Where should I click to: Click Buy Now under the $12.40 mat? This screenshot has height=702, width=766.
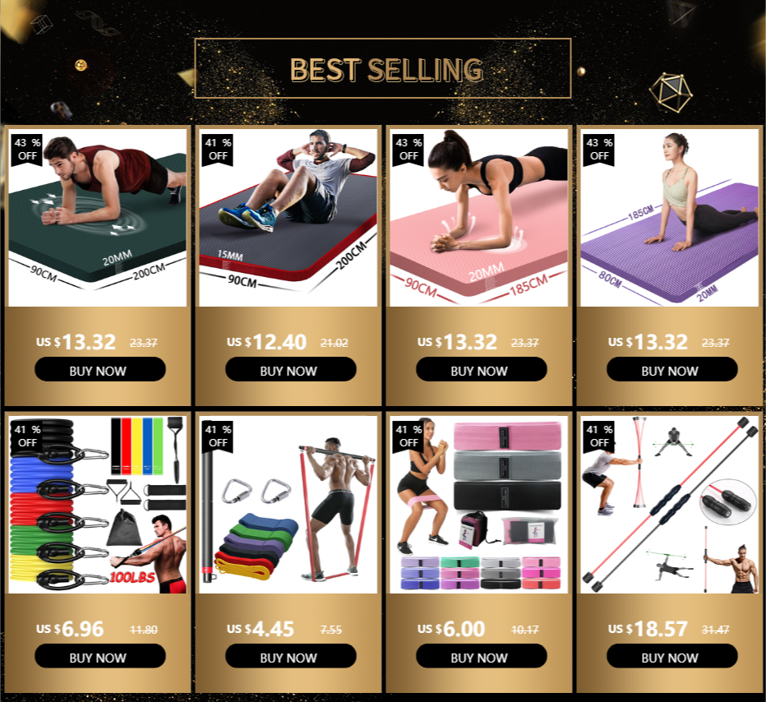pos(291,369)
